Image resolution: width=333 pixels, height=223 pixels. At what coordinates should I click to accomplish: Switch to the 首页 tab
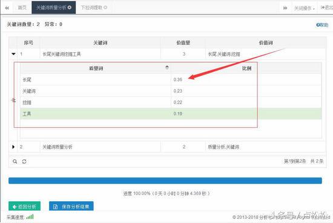tap(22, 7)
